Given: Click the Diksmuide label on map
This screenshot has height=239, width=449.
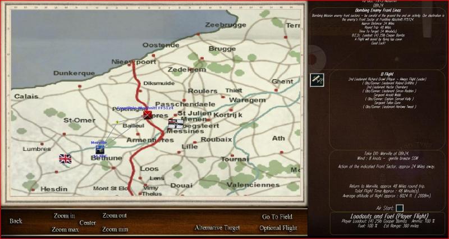Looking at the screenshot, I should point(159,83).
